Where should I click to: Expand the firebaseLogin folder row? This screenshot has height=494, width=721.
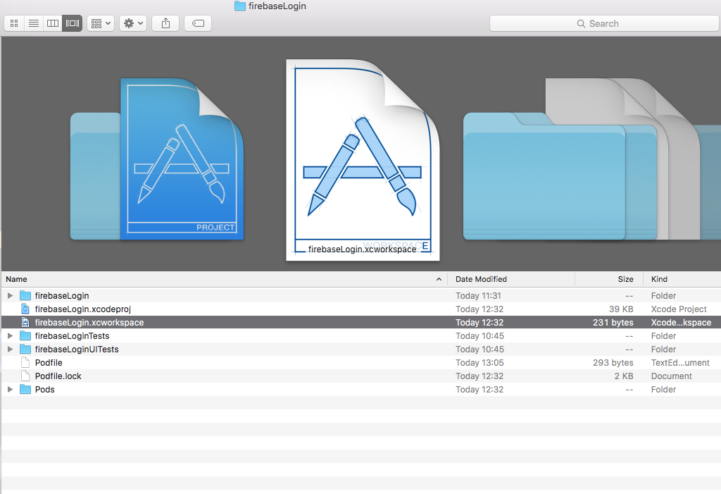(x=10, y=295)
